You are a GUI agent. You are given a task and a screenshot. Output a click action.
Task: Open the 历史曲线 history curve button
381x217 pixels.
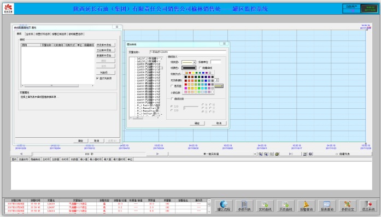(285, 206)
